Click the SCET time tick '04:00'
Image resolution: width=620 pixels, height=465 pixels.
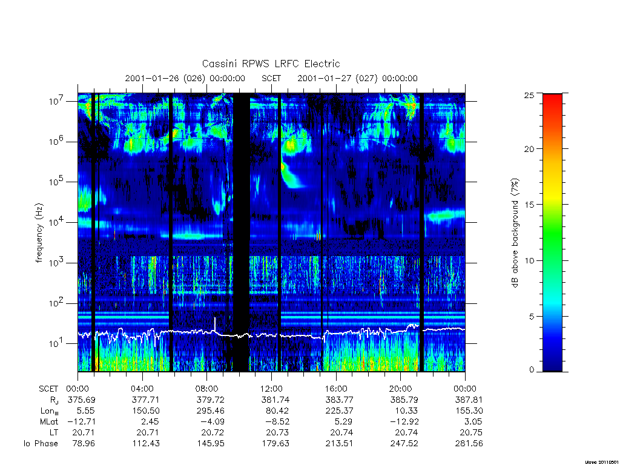coord(142,389)
